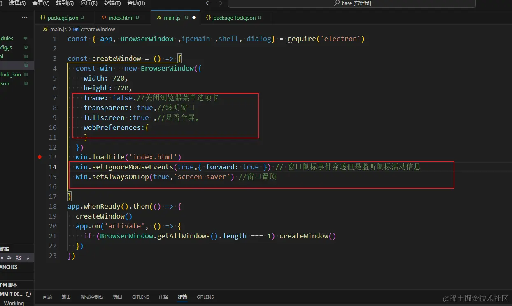Click the 'electron' require string
Screen dimensions: 512x306
click(x=340, y=39)
